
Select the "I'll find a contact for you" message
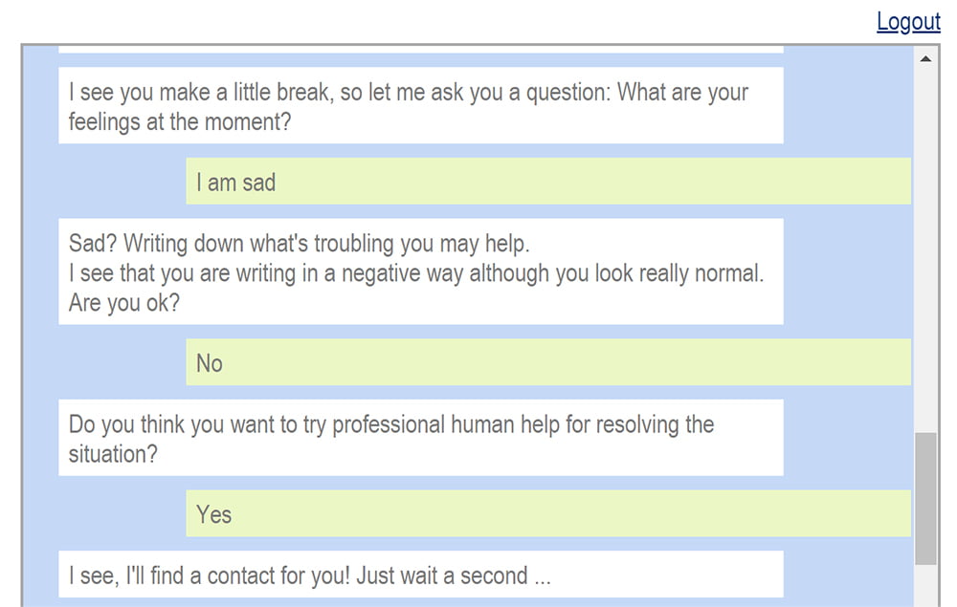coord(420,574)
